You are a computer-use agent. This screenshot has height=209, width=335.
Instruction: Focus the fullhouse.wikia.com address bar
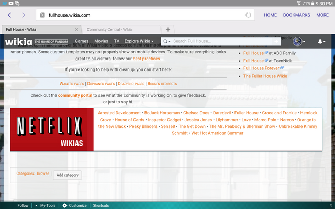(x=146, y=15)
